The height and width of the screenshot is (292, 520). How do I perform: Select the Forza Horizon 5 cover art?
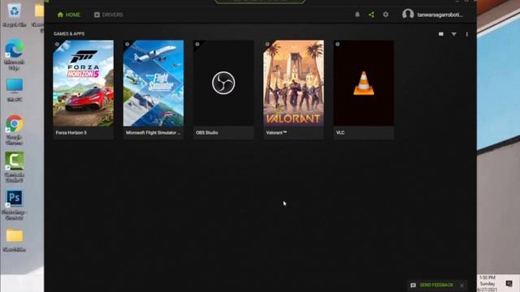[83, 83]
